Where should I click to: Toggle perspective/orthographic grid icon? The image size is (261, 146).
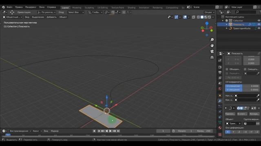pyautogui.click(x=212, y=57)
